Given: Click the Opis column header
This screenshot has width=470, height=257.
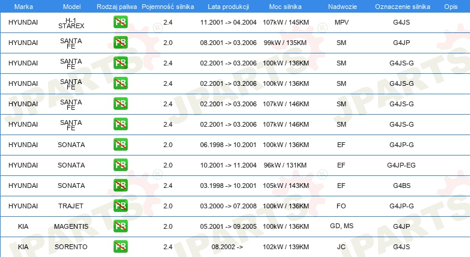Looking at the screenshot, I should tap(451, 7).
